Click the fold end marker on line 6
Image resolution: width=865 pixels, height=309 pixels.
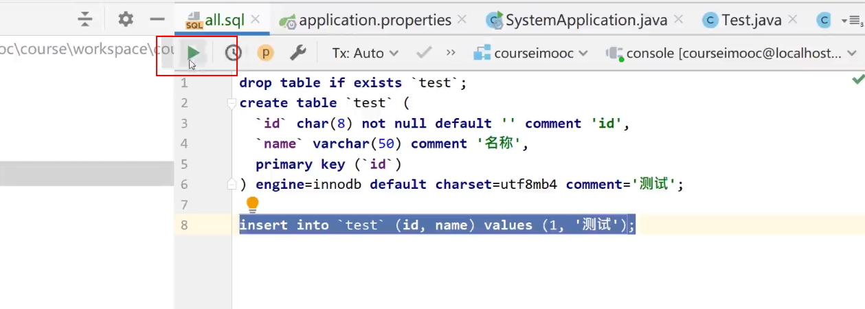232,184
